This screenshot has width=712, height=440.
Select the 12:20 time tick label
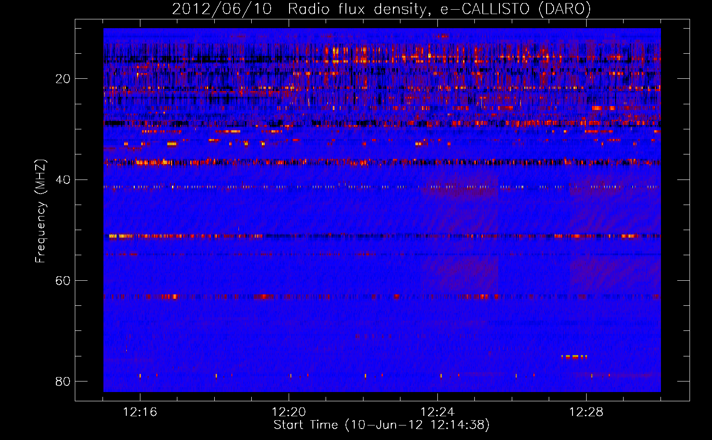click(x=289, y=412)
